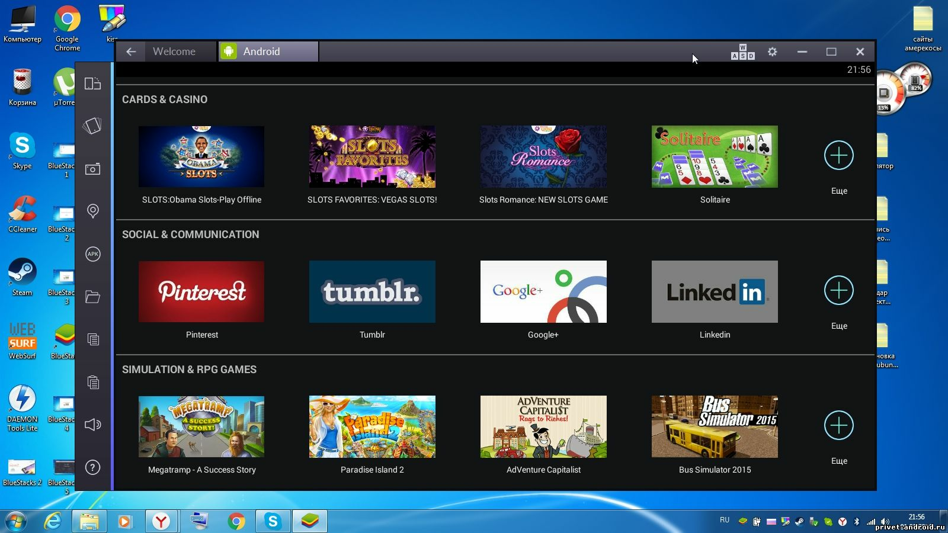Open the Slots Favorites Vegas thumbnail
Image resolution: width=948 pixels, height=533 pixels.
pos(372,156)
